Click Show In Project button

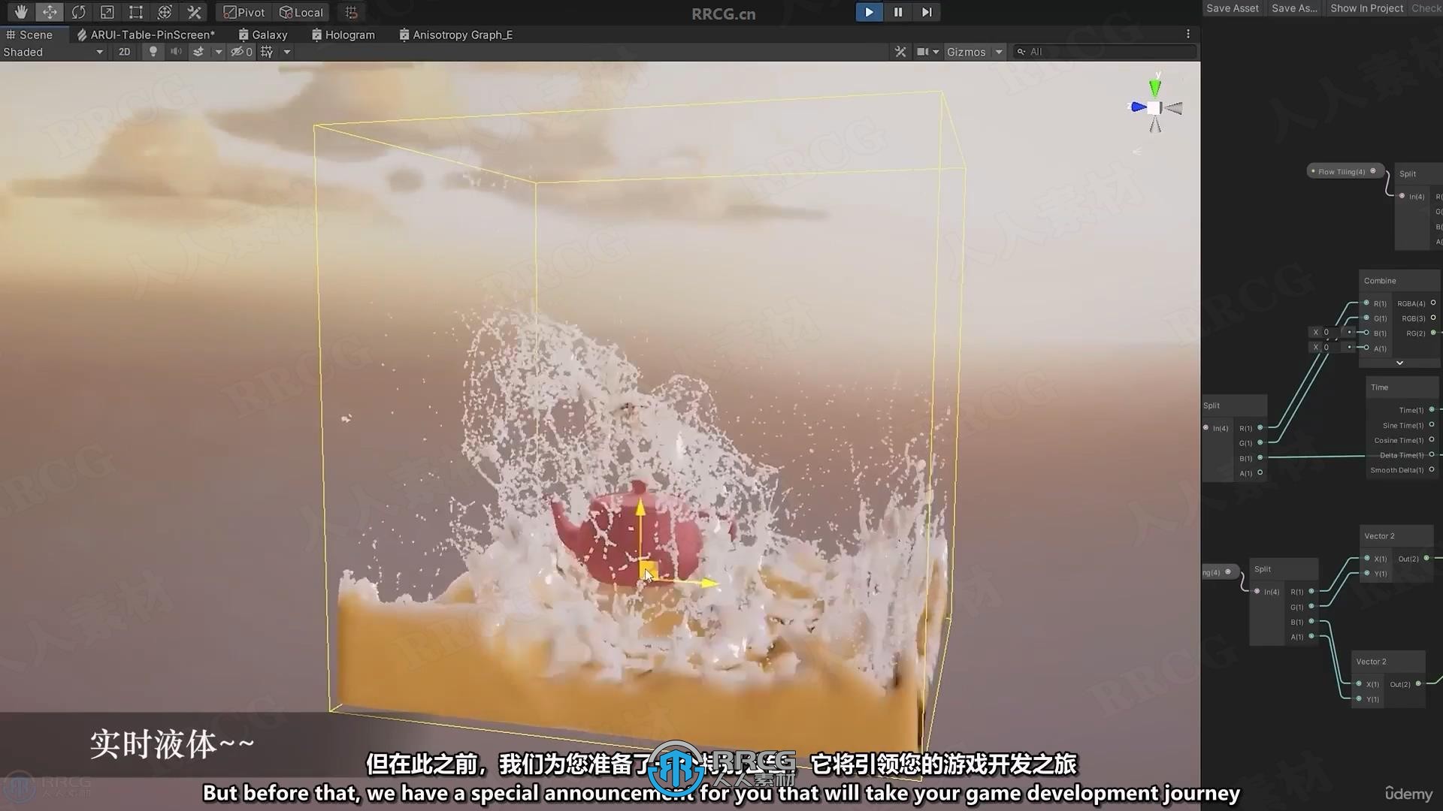(x=1366, y=8)
